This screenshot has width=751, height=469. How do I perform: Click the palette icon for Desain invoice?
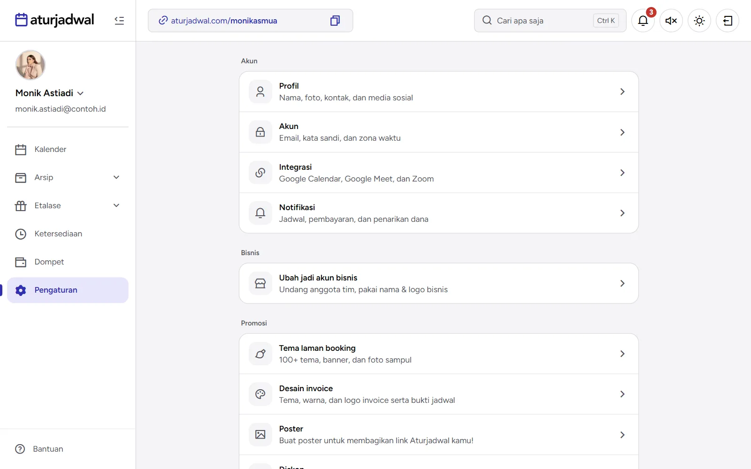261,394
